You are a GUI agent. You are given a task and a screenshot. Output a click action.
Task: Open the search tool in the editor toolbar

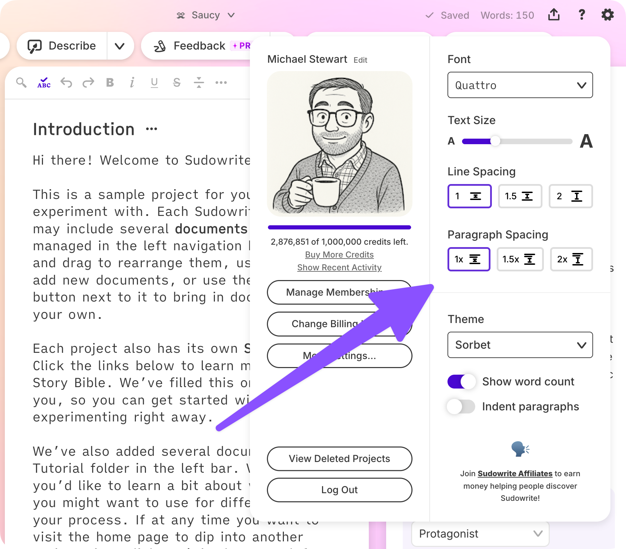pos(21,82)
